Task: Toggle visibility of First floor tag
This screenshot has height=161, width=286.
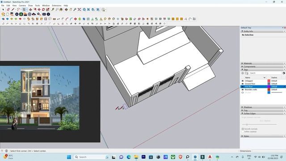Action: 243,86
